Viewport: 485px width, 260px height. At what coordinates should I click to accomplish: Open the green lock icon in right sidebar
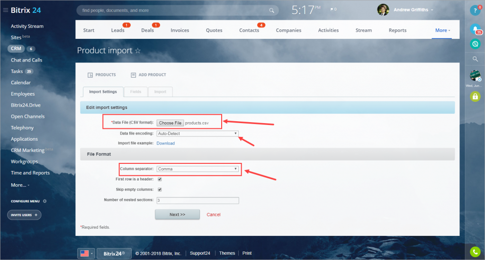tap(475, 97)
